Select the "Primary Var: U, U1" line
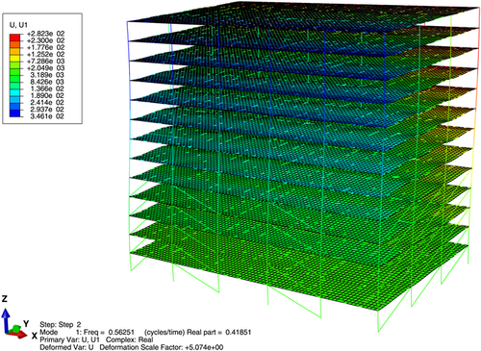The image size is (481, 351). pyautogui.click(x=69, y=339)
